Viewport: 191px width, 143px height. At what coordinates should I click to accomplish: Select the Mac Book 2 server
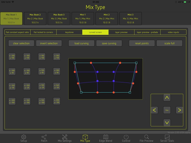(x=35, y=19)
